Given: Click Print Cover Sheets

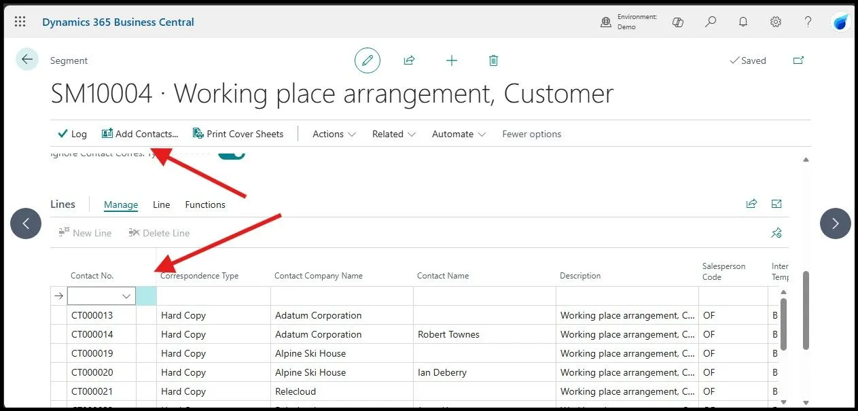Looking at the screenshot, I should click(238, 134).
